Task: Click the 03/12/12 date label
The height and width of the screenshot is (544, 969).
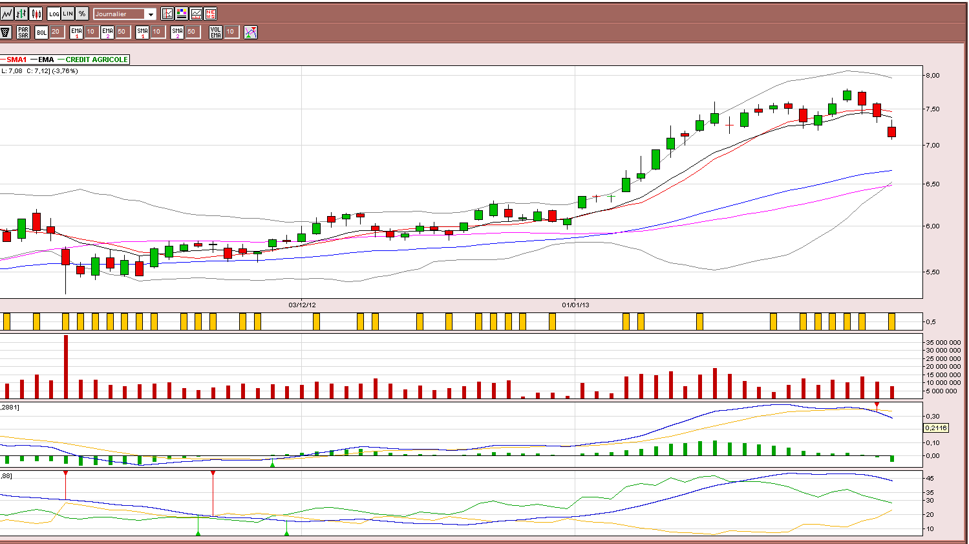Action: tap(302, 305)
